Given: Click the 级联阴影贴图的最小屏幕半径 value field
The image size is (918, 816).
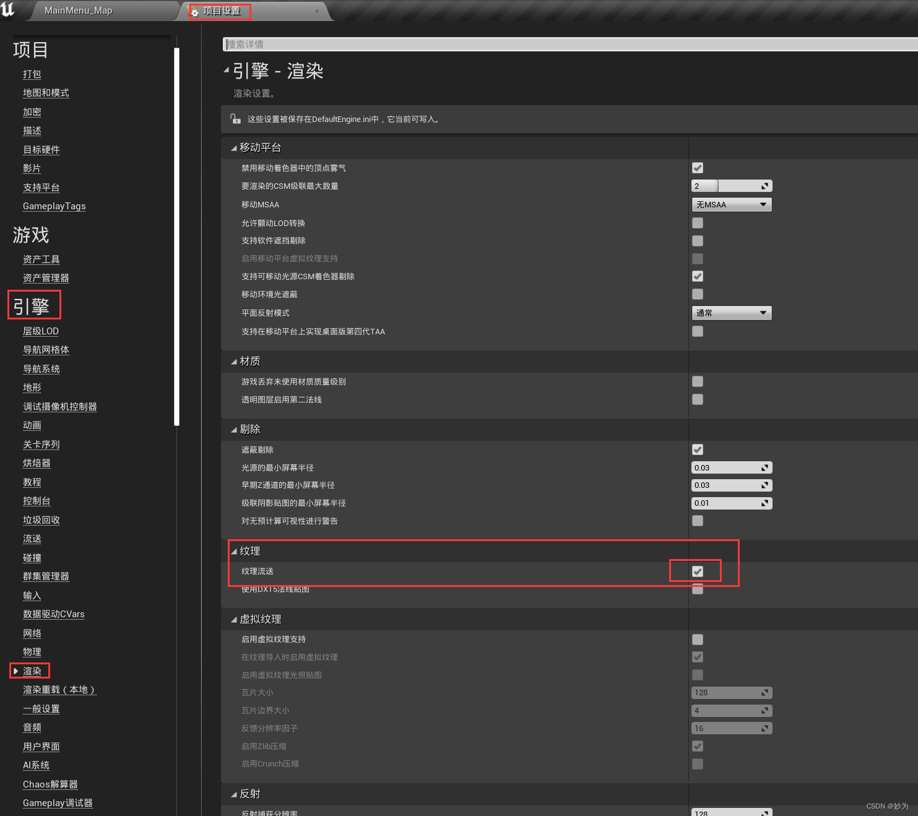Looking at the screenshot, I should coord(732,503).
